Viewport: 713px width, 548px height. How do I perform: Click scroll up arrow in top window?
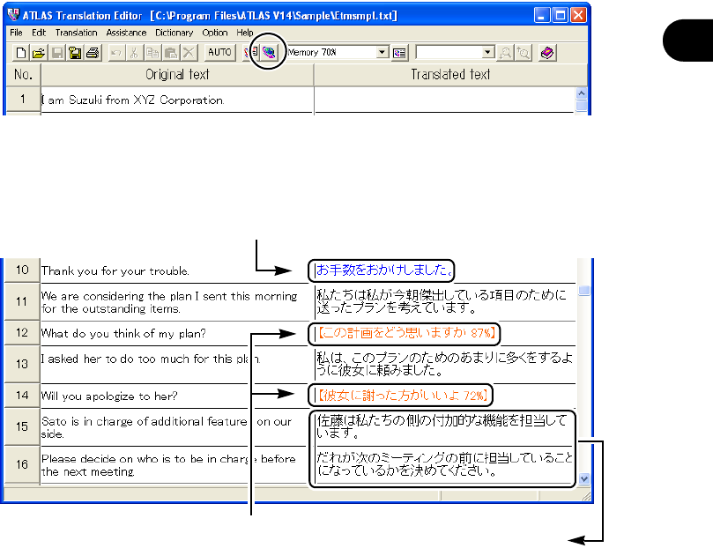pyautogui.click(x=581, y=93)
